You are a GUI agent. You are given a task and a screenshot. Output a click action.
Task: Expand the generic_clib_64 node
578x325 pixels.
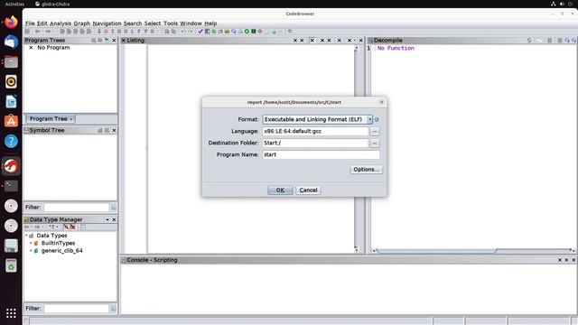(31, 251)
